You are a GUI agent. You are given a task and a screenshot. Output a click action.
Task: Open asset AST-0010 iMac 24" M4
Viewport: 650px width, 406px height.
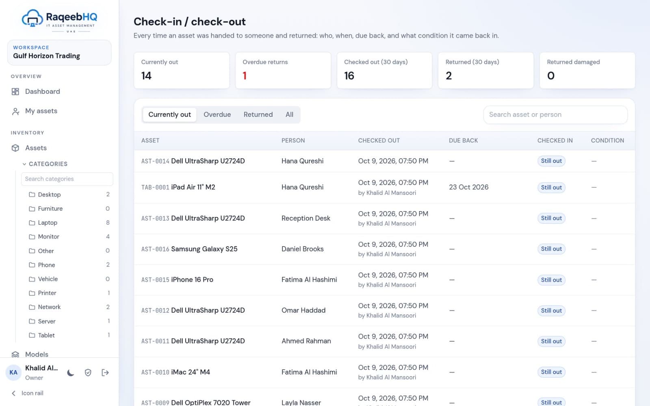point(175,372)
